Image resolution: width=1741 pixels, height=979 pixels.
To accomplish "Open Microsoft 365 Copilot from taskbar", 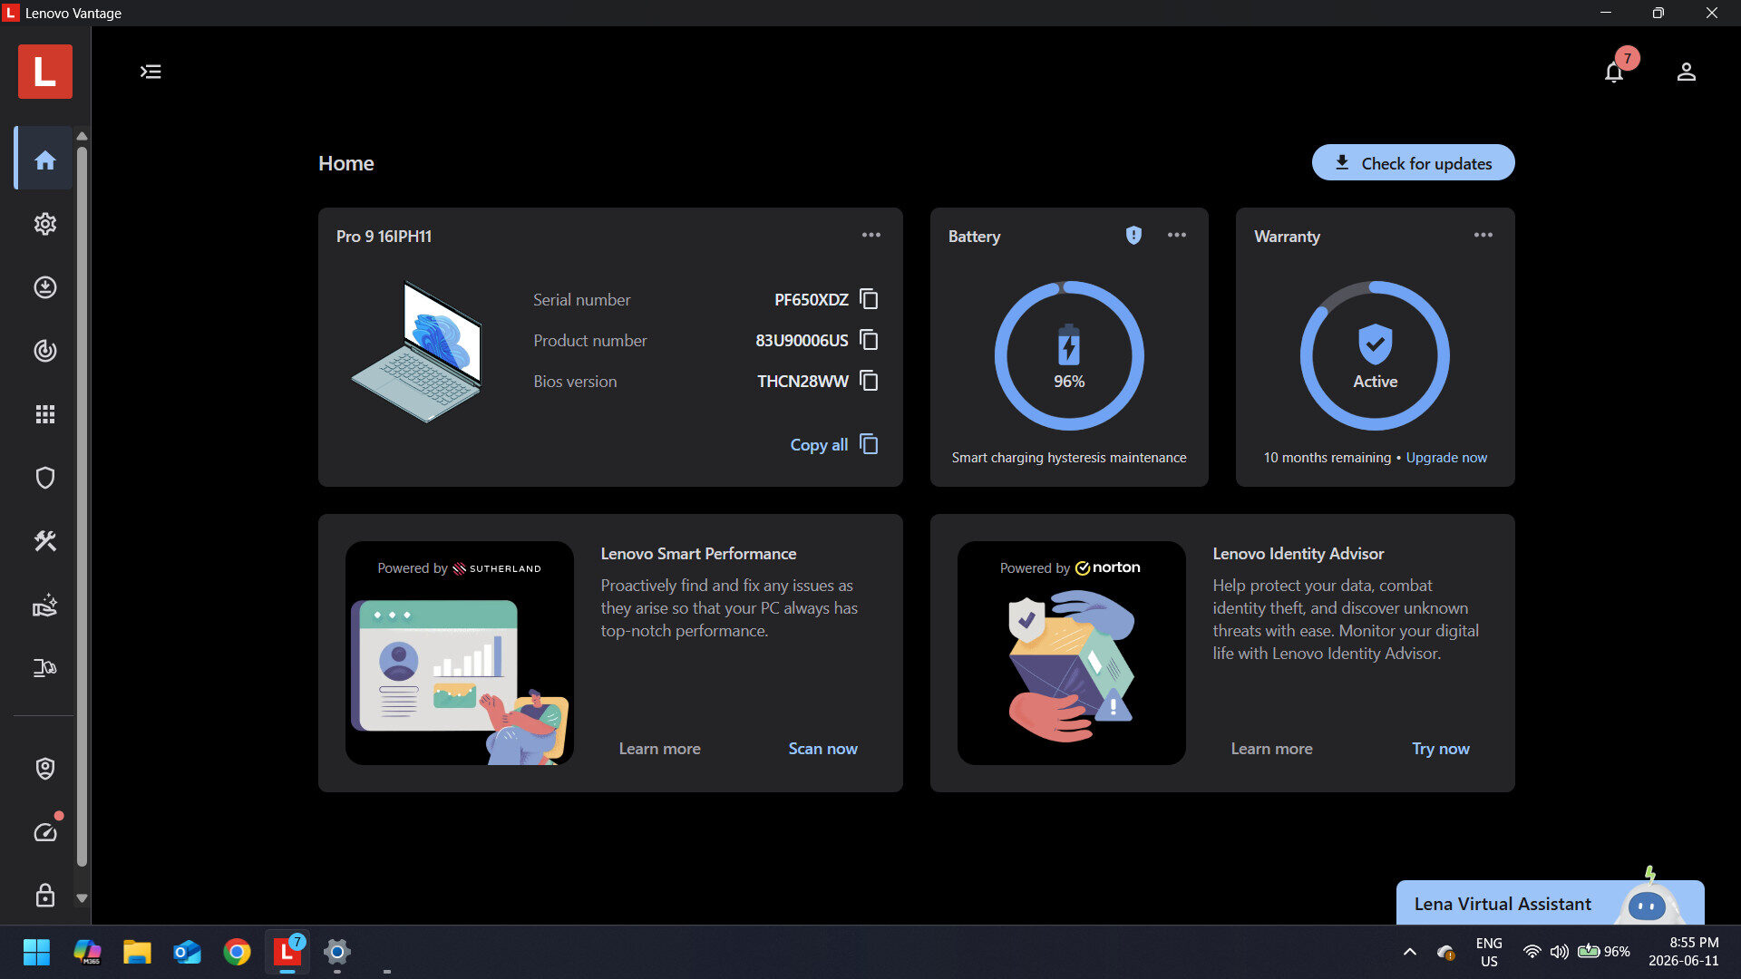I will click(x=87, y=952).
